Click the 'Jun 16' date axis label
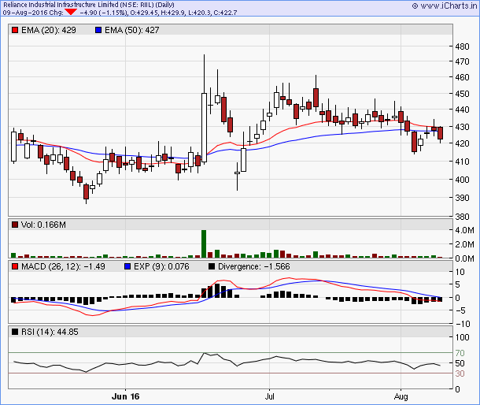The width and height of the screenshot is (480, 405). click(126, 396)
